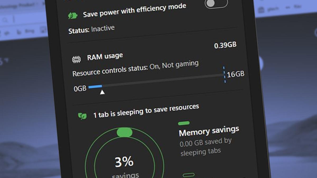Click the 0.39GB RAM usage value

[225, 45]
